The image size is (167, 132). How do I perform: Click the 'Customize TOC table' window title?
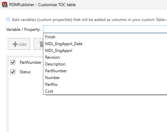click(57, 5)
